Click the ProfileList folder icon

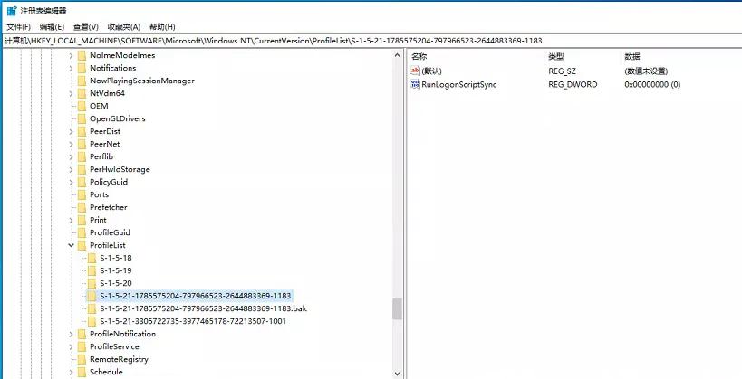(82, 245)
